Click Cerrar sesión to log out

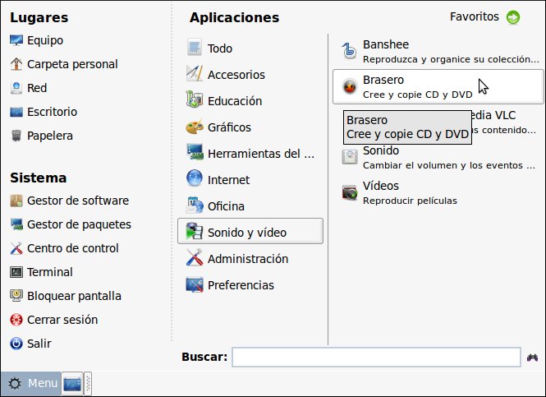point(62,320)
